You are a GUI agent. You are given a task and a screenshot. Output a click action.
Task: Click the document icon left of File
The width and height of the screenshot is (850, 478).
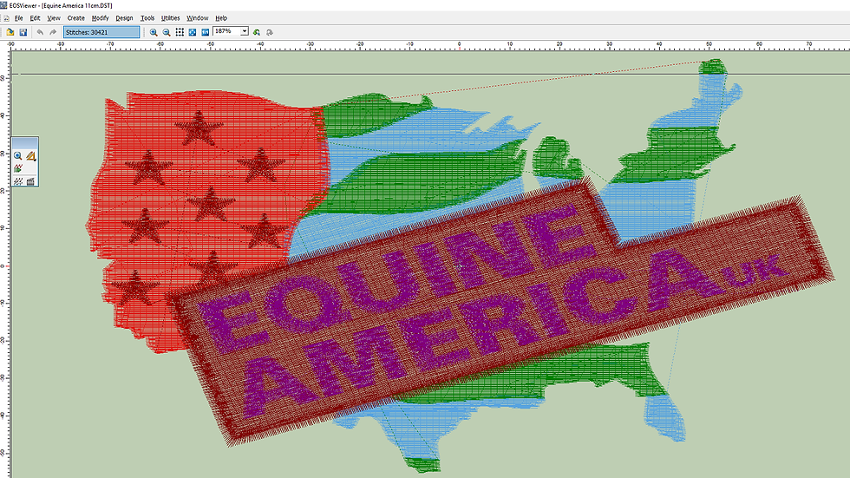[x=7, y=18]
